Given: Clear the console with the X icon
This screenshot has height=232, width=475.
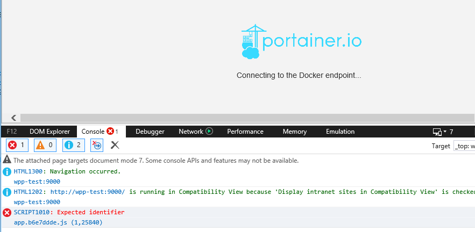Looking at the screenshot, I should pyautogui.click(x=115, y=145).
